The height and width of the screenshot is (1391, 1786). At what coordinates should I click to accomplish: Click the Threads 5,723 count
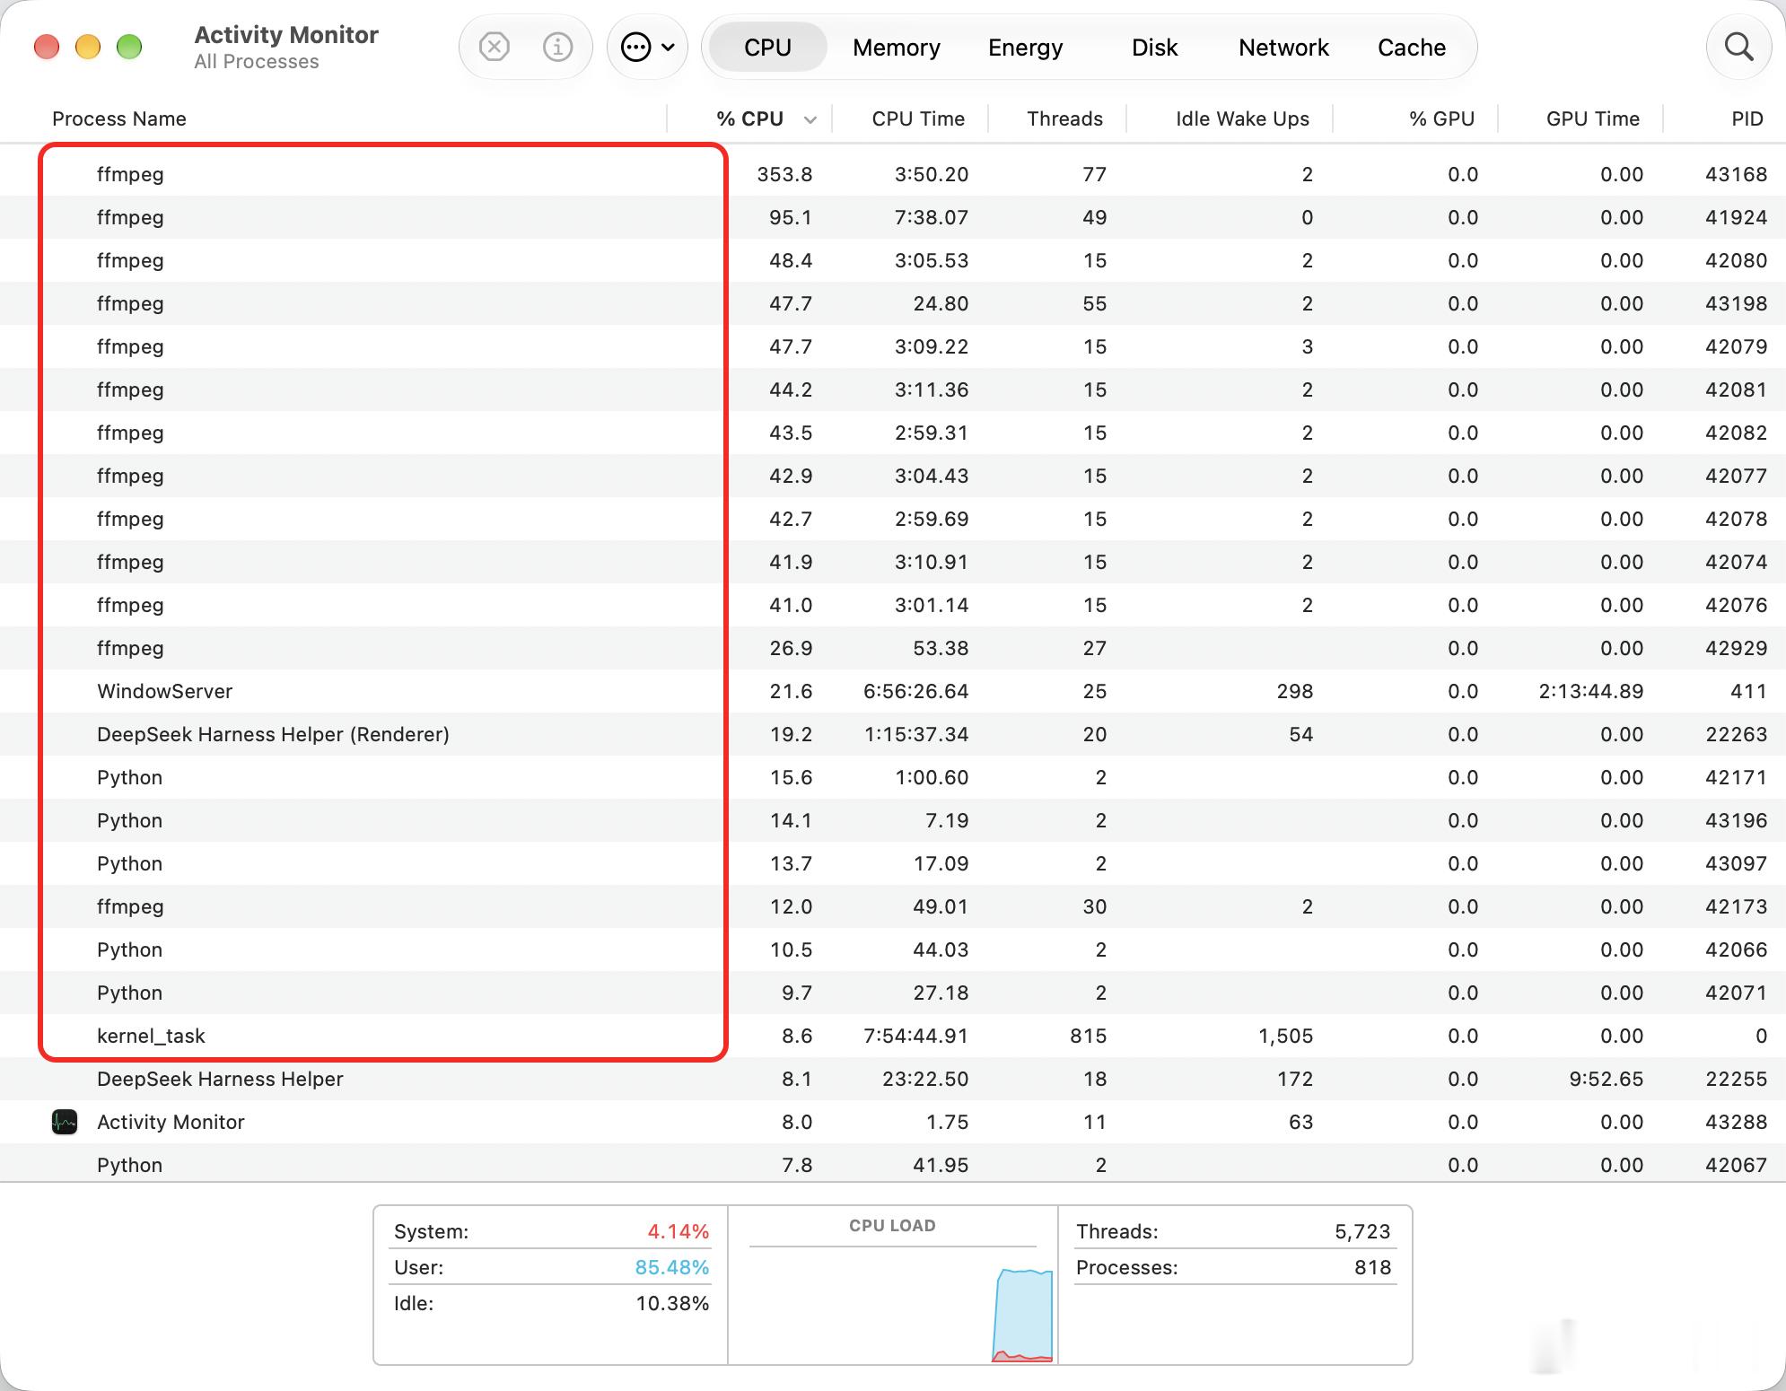(x=1233, y=1231)
